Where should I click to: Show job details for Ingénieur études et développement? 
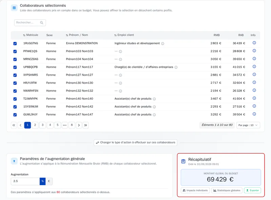pos(163,44)
